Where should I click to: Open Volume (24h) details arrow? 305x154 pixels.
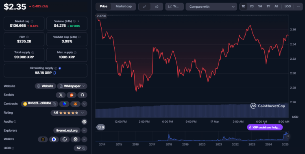click(78, 21)
